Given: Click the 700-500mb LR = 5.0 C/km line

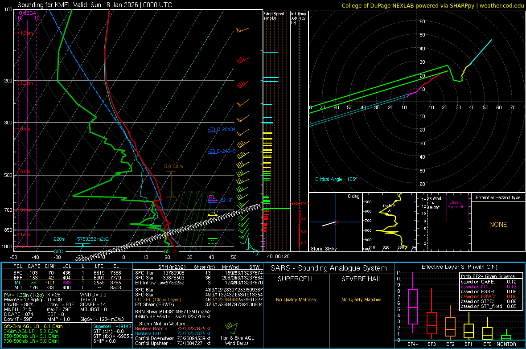Looking at the screenshot, I should point(31,341).
